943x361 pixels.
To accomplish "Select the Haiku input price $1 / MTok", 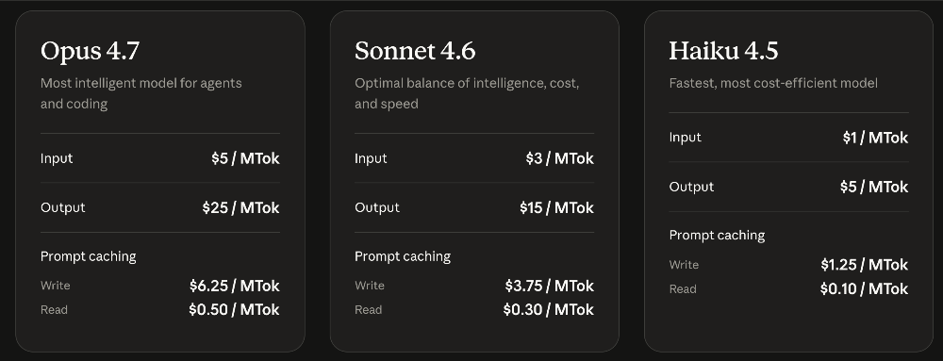I will click(x=875, y=139).
